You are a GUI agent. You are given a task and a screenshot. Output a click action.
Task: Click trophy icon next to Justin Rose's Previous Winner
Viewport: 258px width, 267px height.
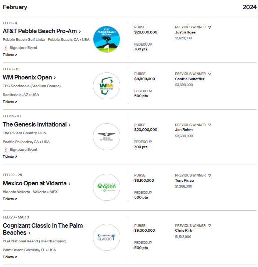[x=209, y=27]
